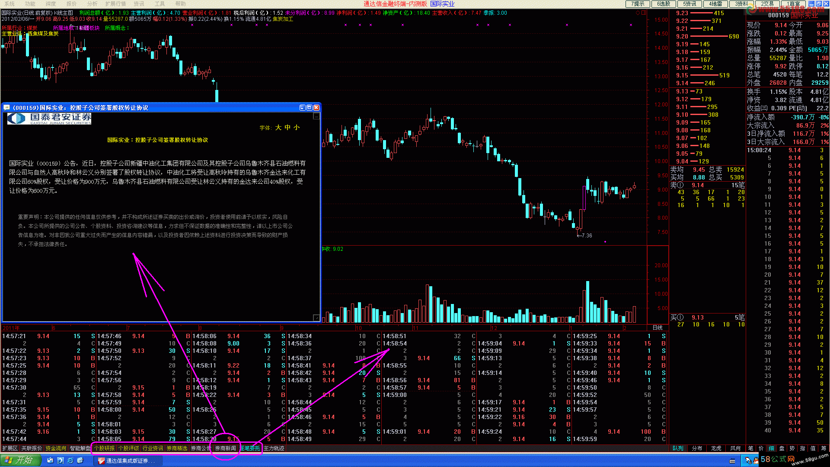The width and height of the screenshot is (830, 467).
Task: Set news font size to 大
Action: click(278, 128)
